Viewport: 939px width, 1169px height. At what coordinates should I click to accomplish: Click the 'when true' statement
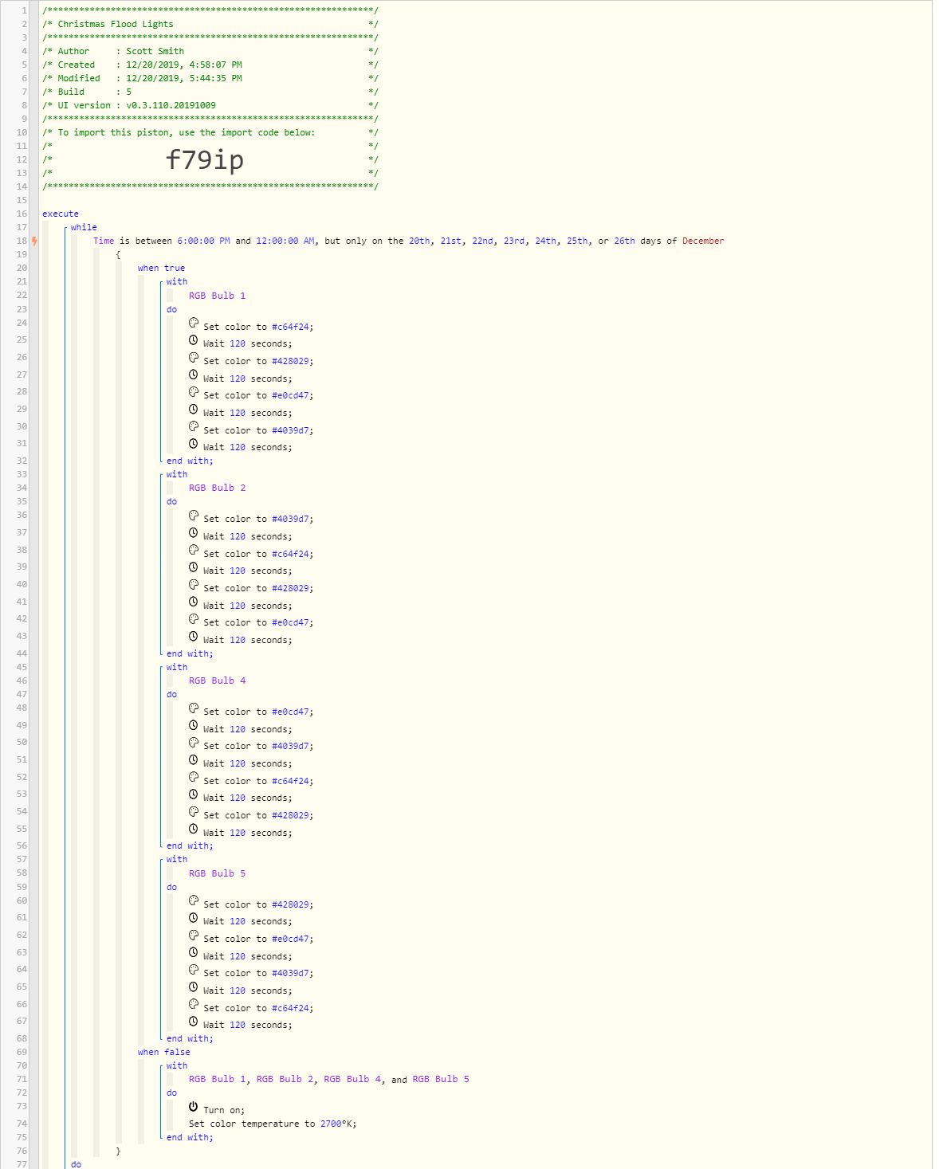coord(161,268)
